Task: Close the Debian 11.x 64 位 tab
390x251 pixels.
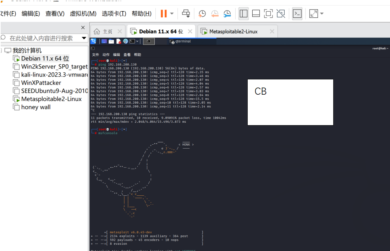Action: 190,31
